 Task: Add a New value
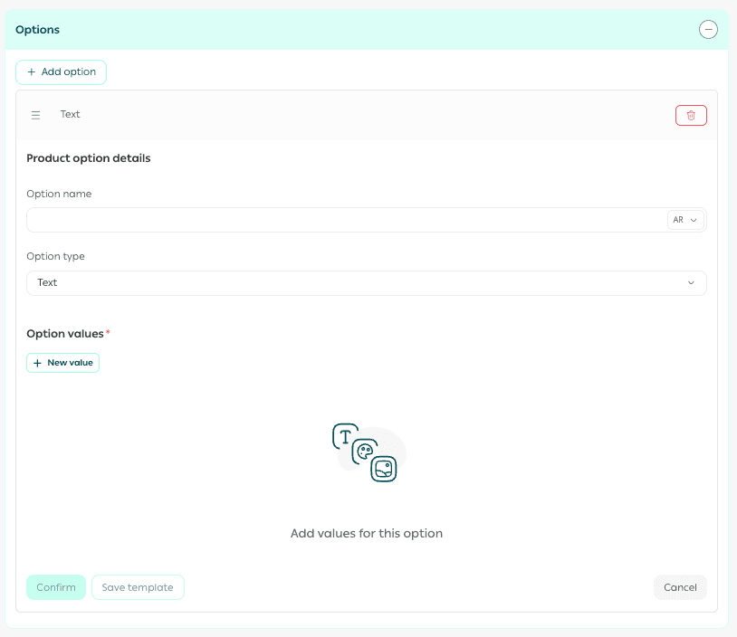pos(62,363)
